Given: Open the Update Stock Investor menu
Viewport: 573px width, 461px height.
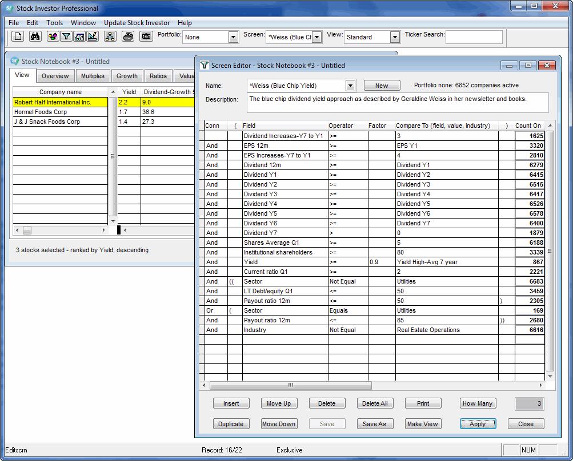Looking at the screenshot, I should pyautogui.click(x=137, y=23).
